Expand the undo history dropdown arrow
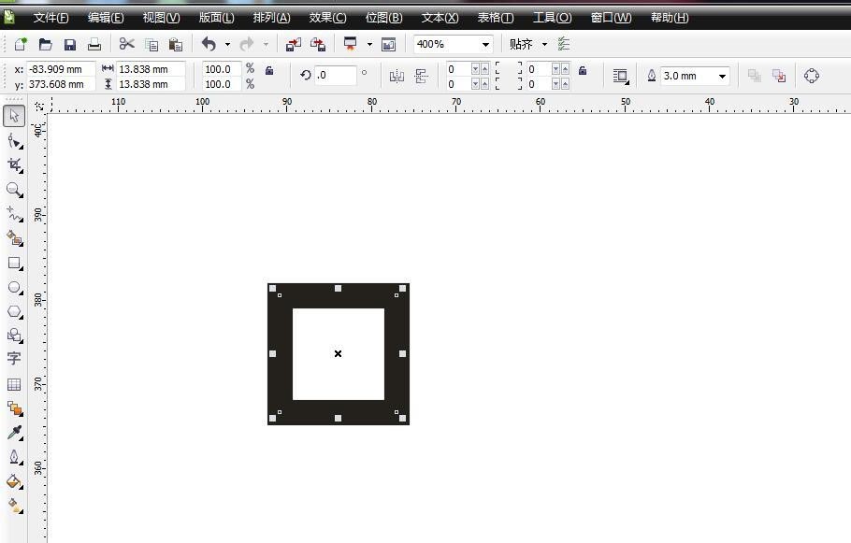This screenshot has width=851, height=543. point(227,45)
